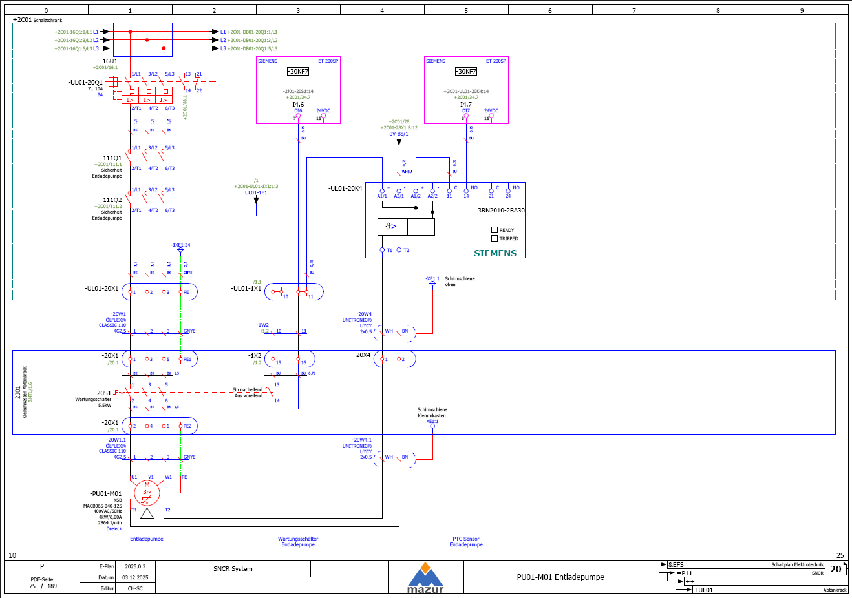The height and width of the screenshot is (598, 852).
Task: Click the SIEMENS logo in thermistor relay
Action: pos(495,253)
